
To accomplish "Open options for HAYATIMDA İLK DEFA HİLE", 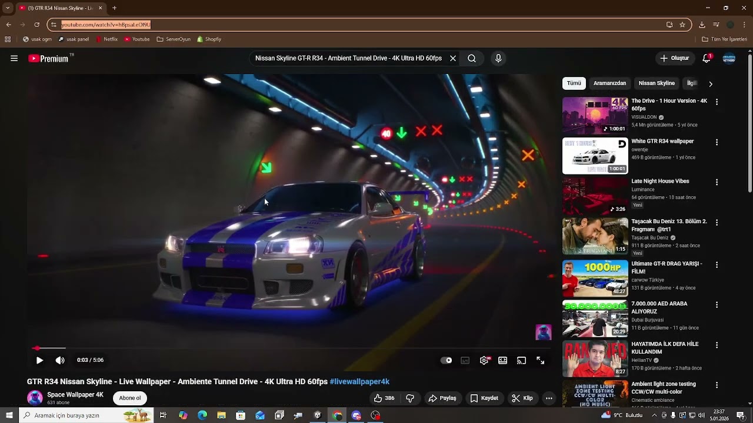I will 717,345.
